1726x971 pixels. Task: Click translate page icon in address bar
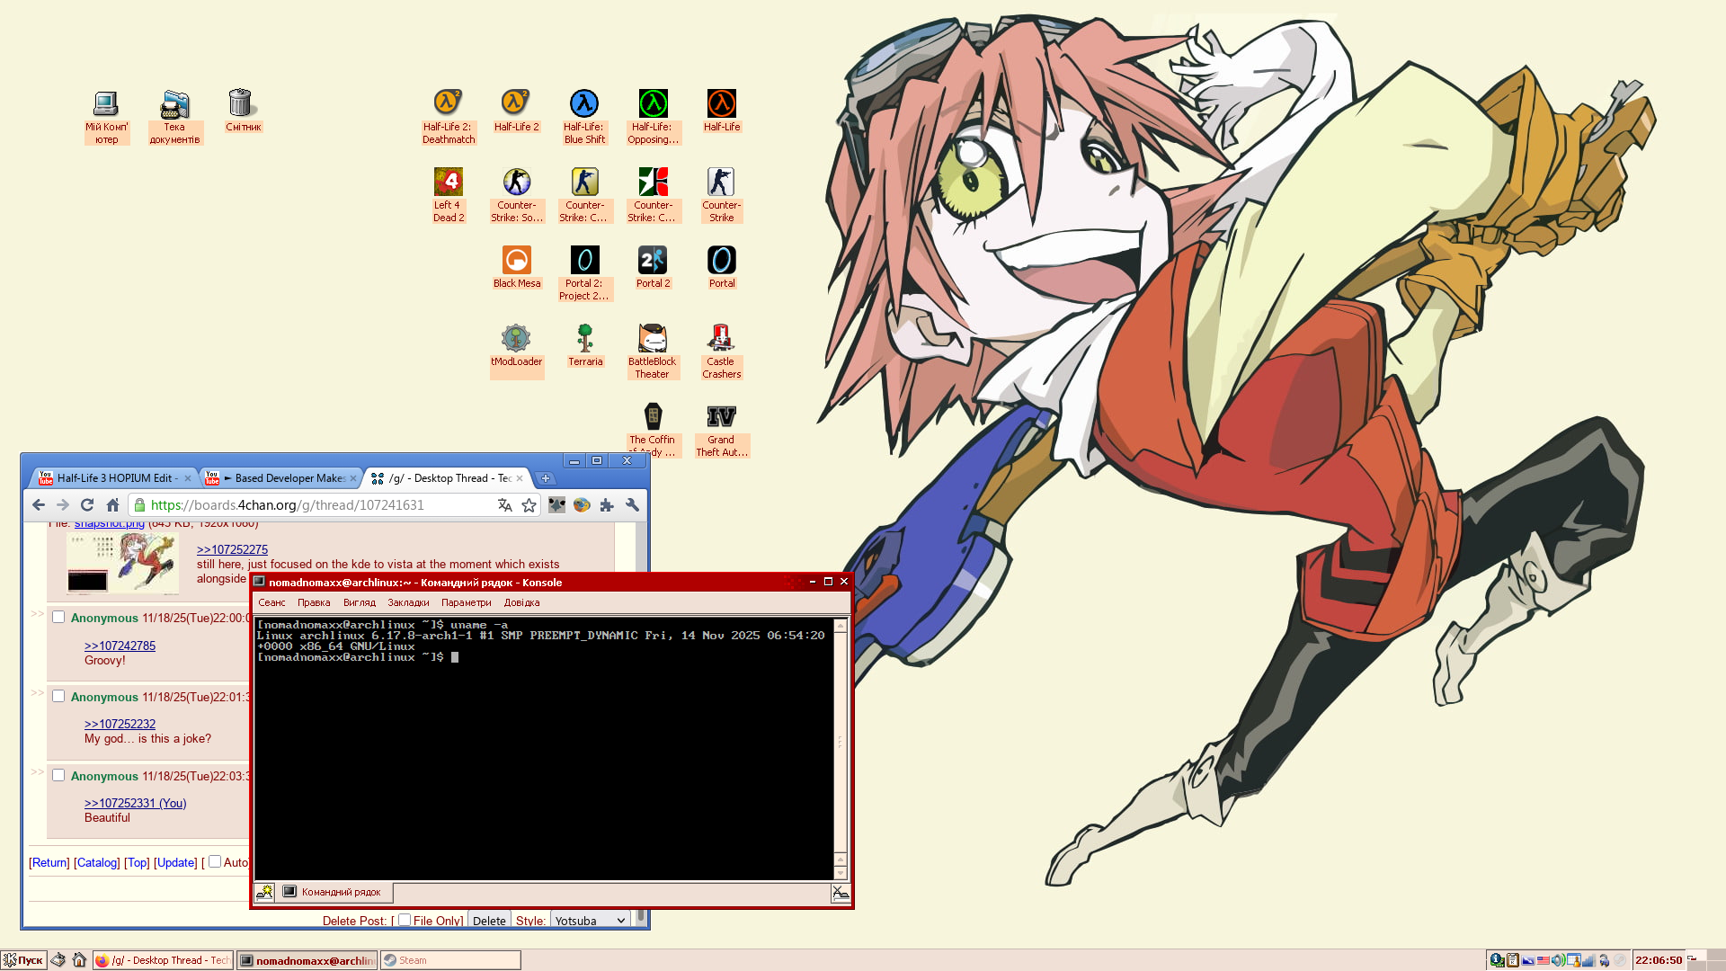[505, 505]
